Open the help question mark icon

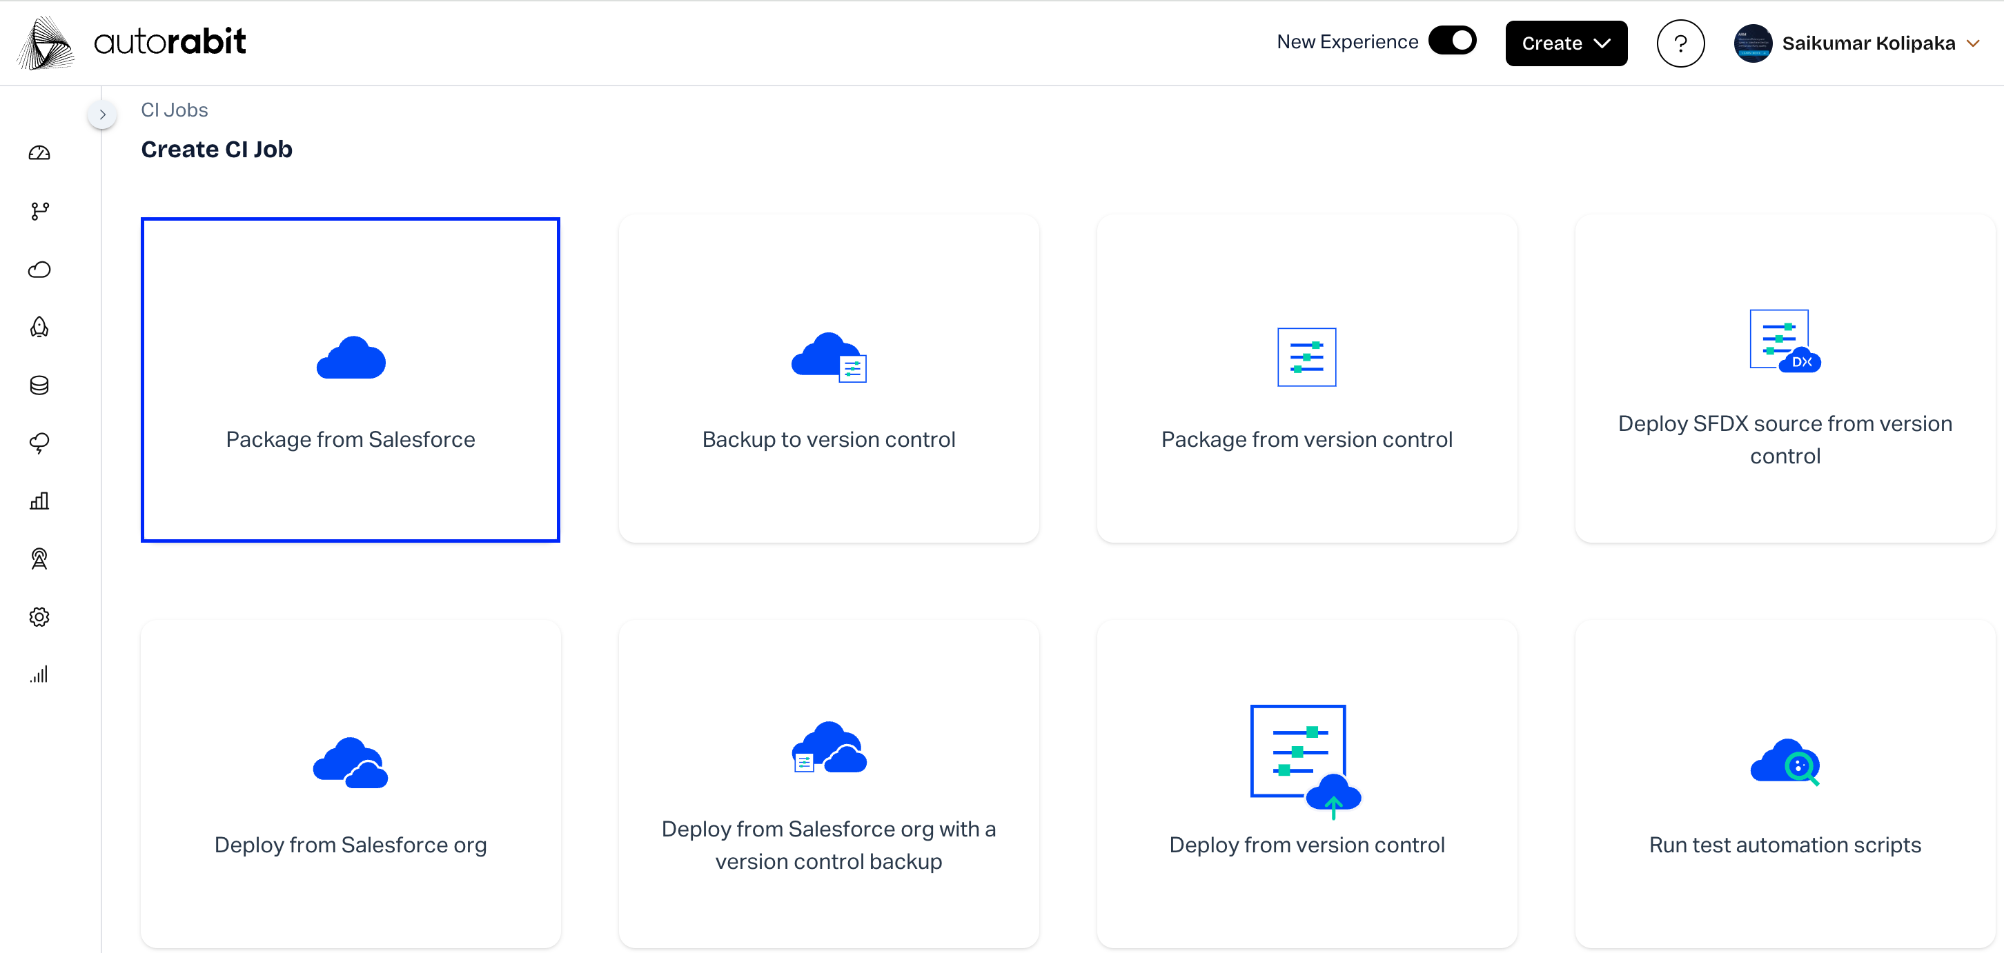pos(1680,43)
